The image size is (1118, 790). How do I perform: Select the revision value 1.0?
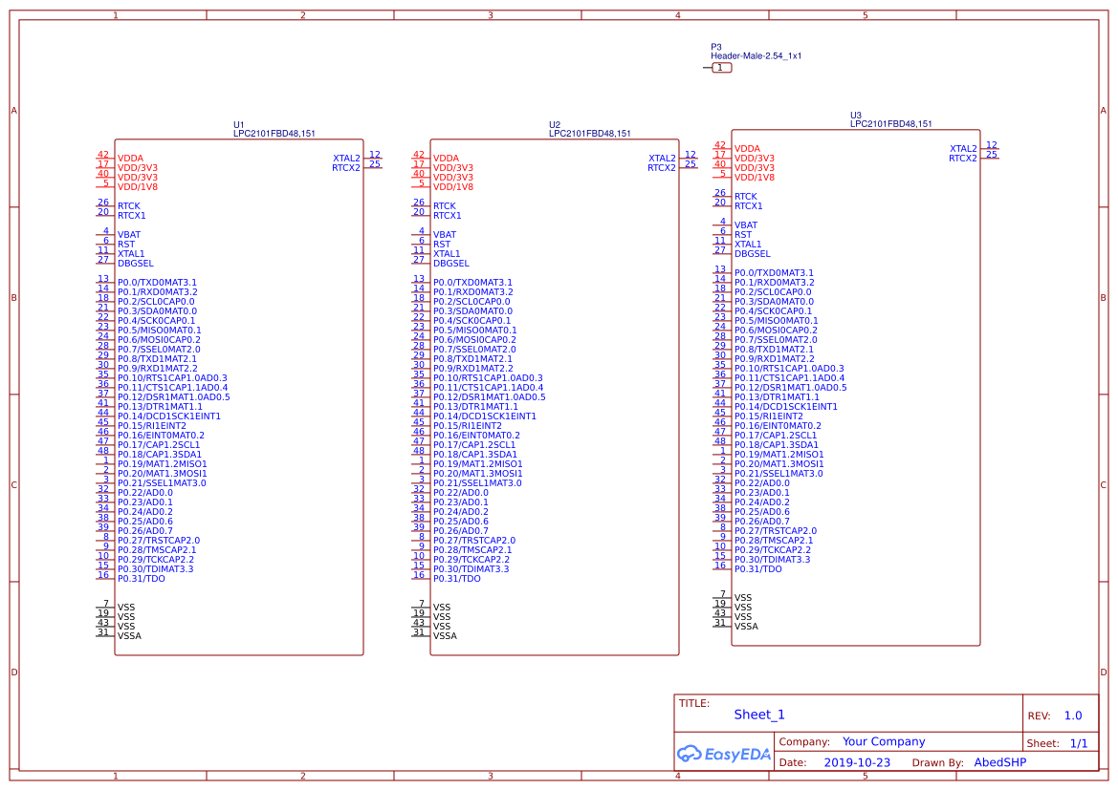tap(1073, 715)
